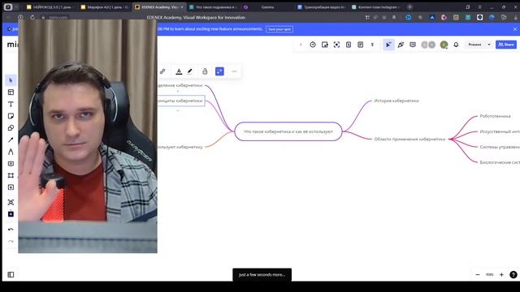The height and width of the screenshot is (292, 520).
Task: Open the notes icon in the top toolbar
Action: (x=361, y=45)
